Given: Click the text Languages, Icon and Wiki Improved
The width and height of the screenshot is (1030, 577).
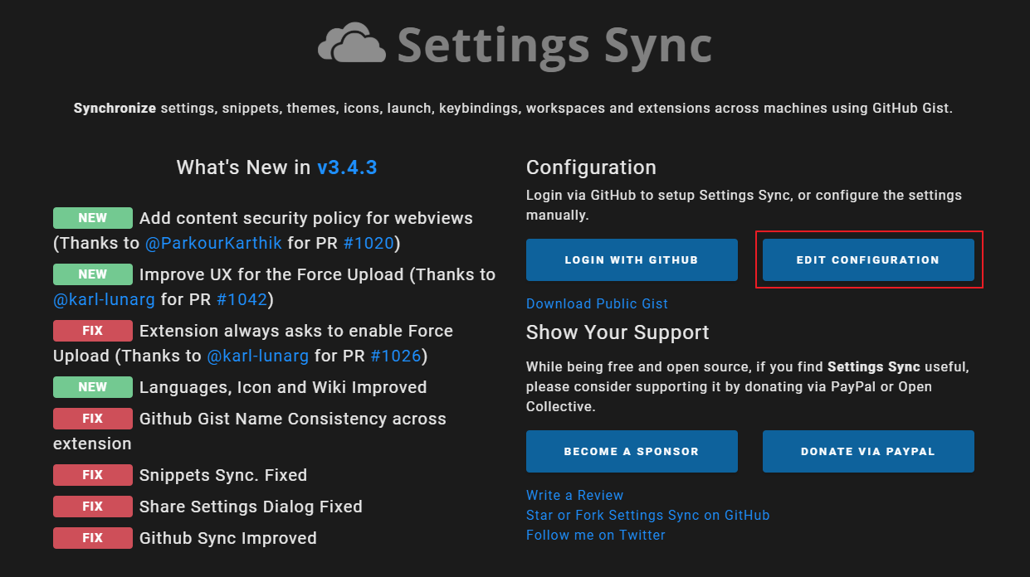Looking at the screenshot, I should (283, 387).
